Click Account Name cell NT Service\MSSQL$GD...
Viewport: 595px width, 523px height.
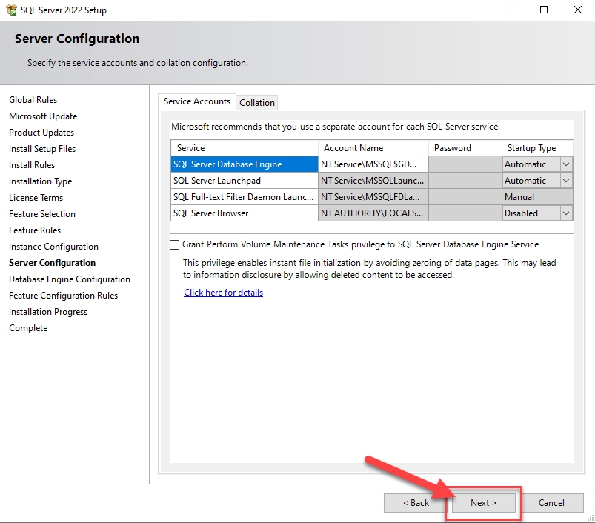373,164
